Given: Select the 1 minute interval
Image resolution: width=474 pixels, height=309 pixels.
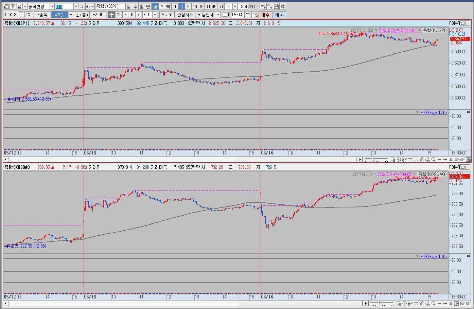Looking at the screenshot, I should click(x=175, y=6).
